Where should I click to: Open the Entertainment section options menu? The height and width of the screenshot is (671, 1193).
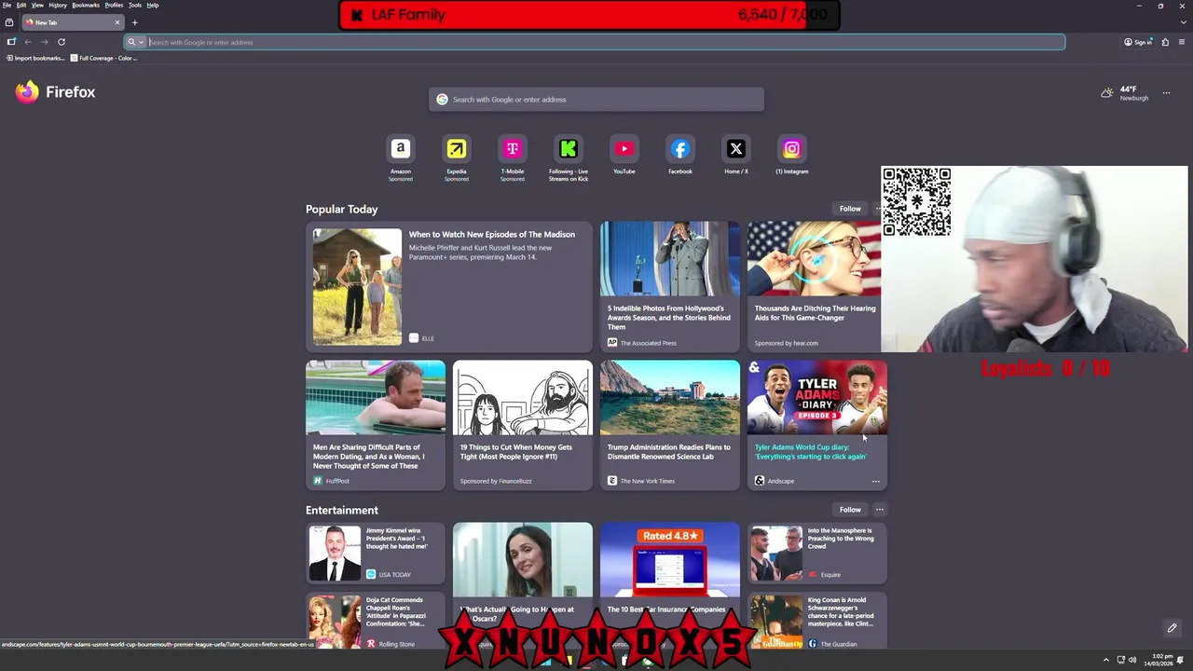tap(879, 510)
